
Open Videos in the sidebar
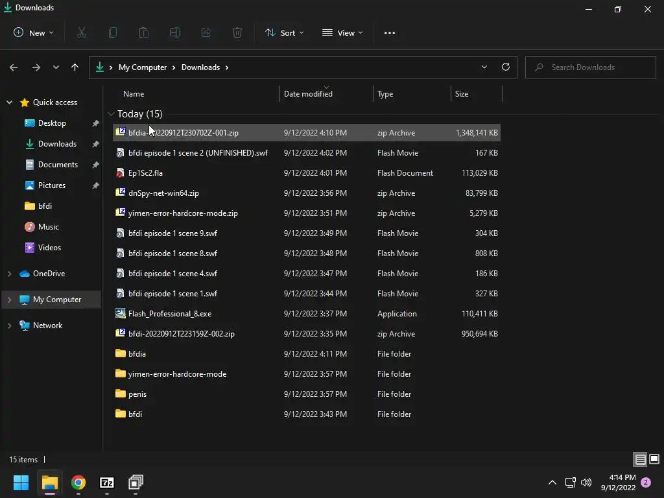[49, 247]
